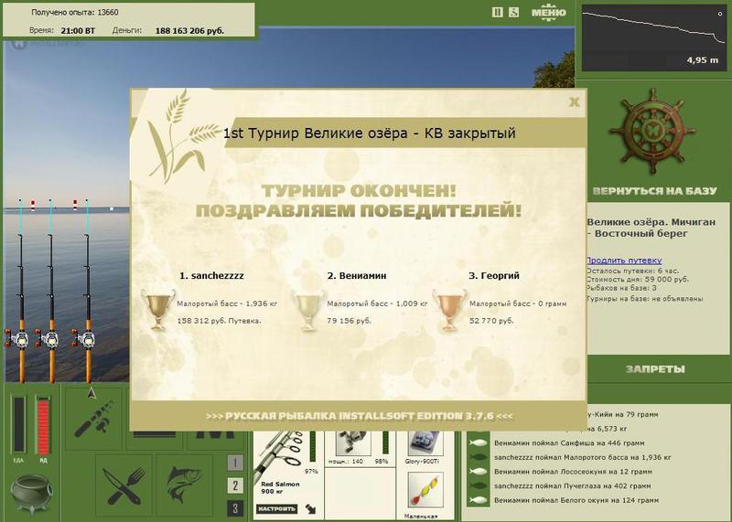Image resolution: width=732 pixels, height=522 pixels.
Task: Select rod slot 3
Action: [x=235, y=508]
